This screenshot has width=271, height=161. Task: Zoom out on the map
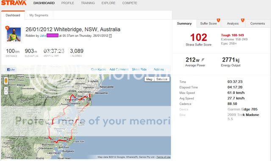click(6, 93)
